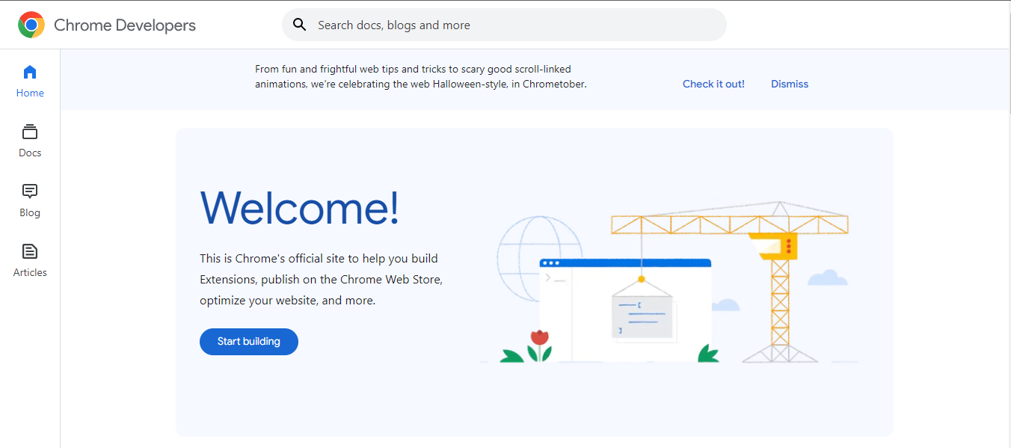Click the Welcome! heading
Viewport: 1011px width, 448px height.
click(x=300, y=207)
